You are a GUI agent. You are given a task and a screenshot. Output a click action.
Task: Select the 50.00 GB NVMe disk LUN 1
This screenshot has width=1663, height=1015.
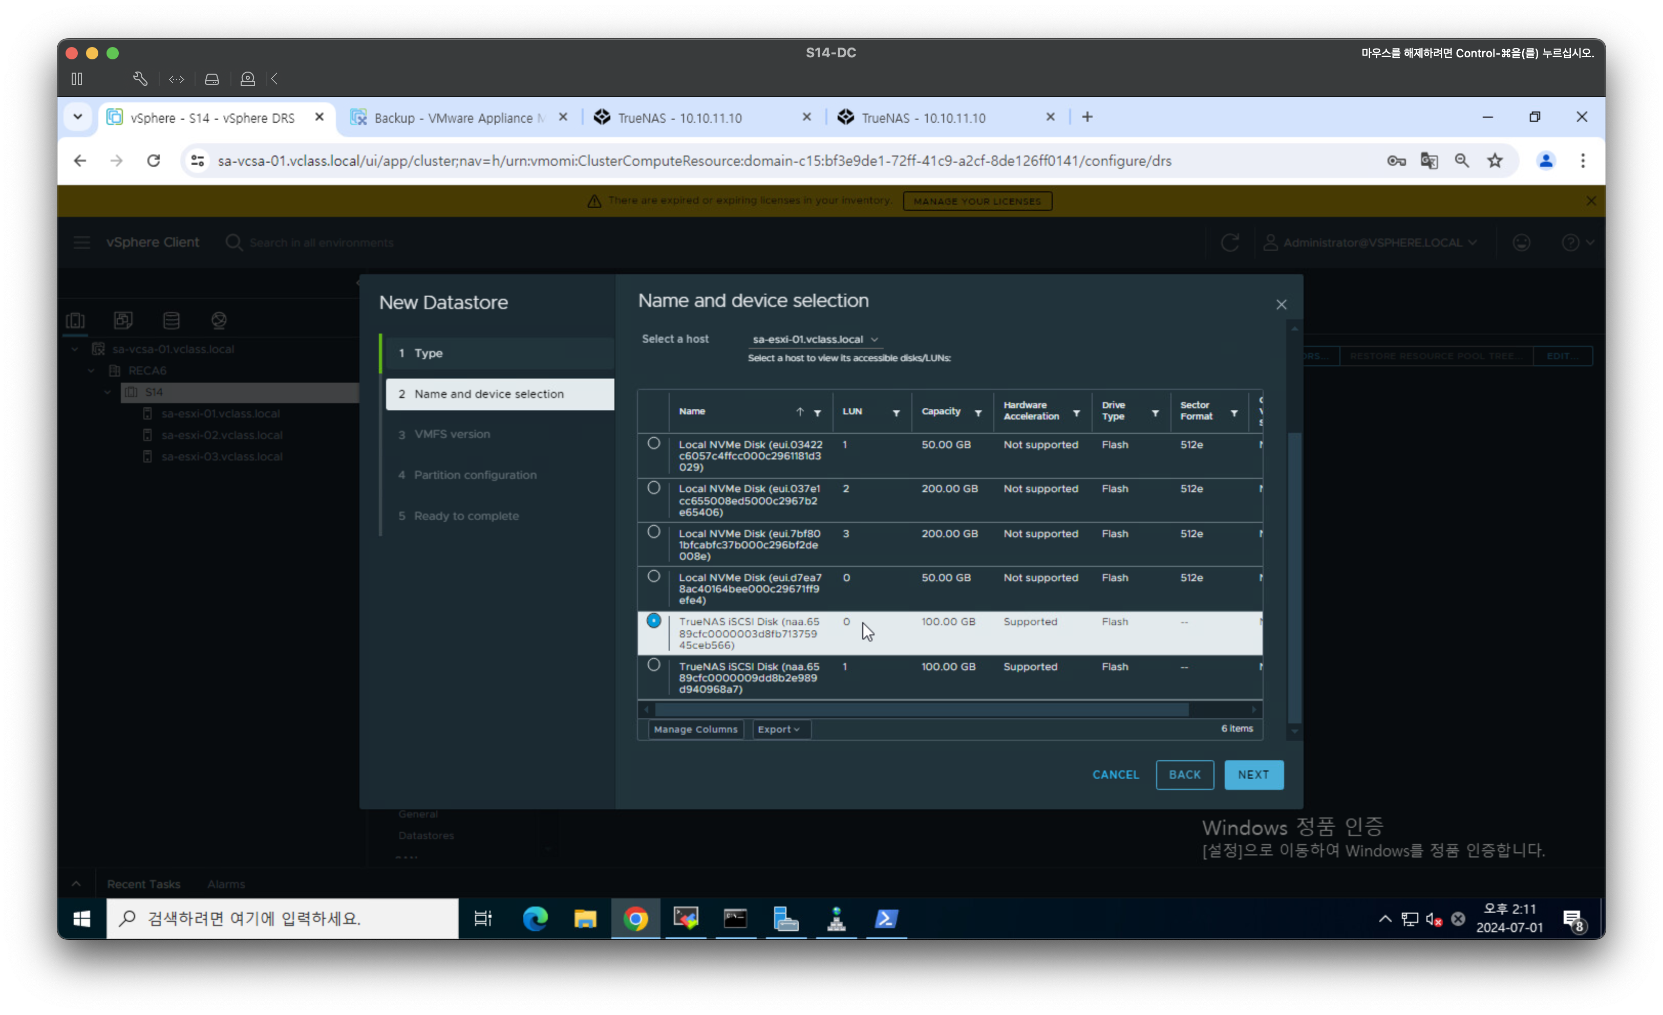[653, 444]
